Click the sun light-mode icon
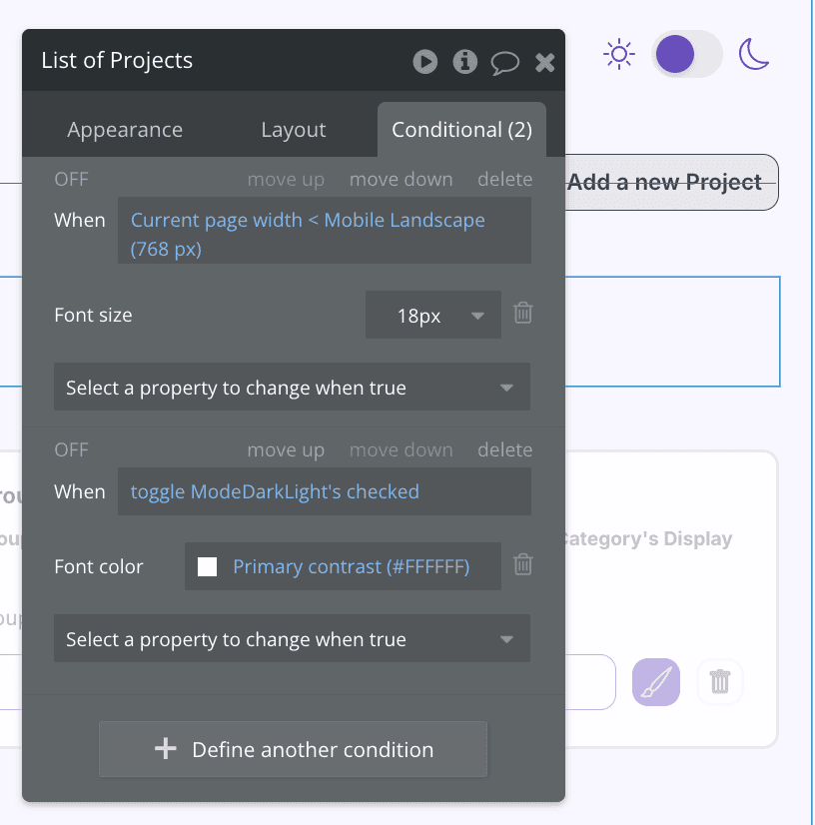This screenshot has width=815, height=825. click(x=619, y=54)
